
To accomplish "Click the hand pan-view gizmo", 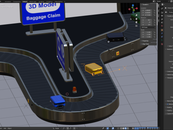I will click(x=136, y=19).
